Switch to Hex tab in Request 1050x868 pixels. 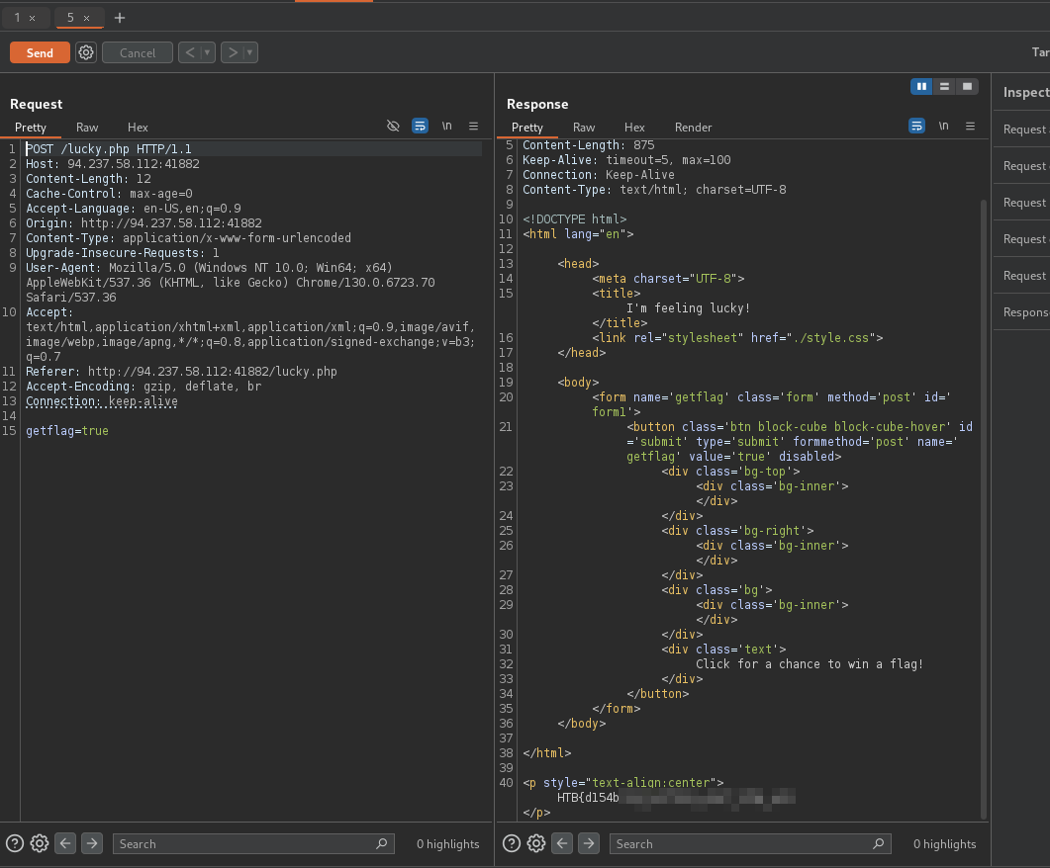point(138,128)
